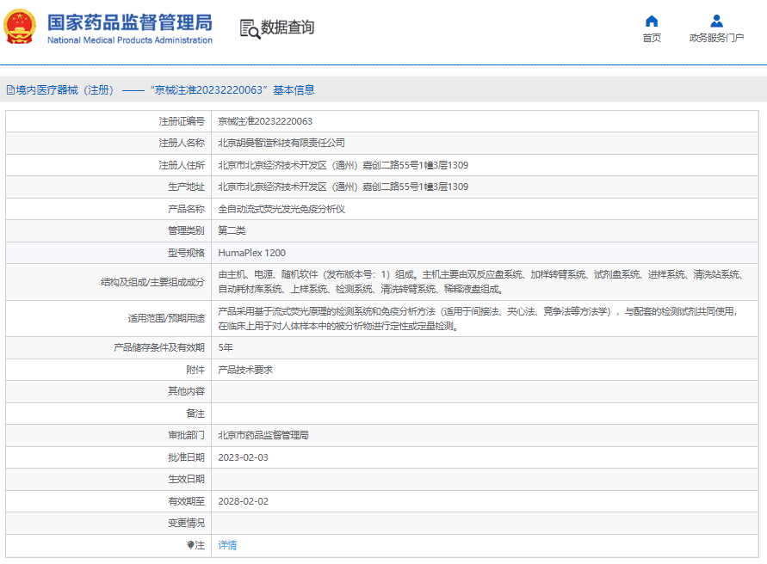
Task: Open the 详情 link
Action: tap(227, 545)
